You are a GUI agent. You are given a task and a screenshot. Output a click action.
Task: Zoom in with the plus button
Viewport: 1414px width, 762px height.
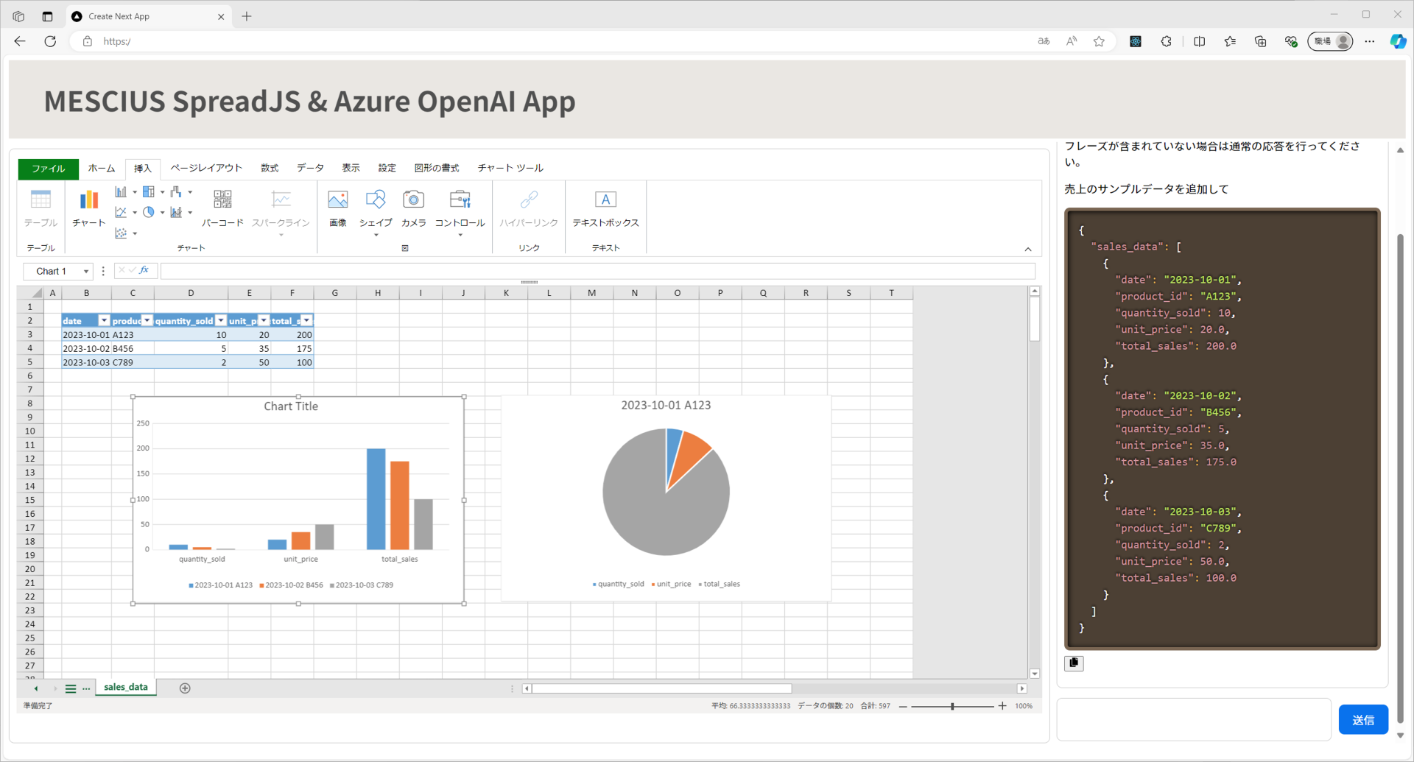tap(1002, 706)
